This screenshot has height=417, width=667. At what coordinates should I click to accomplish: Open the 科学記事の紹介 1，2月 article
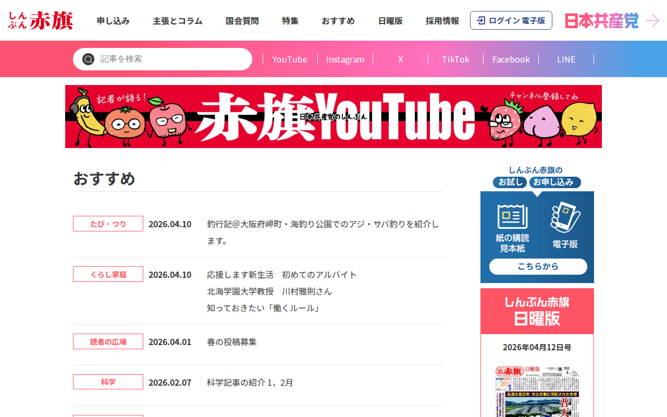tap(250, 383)
